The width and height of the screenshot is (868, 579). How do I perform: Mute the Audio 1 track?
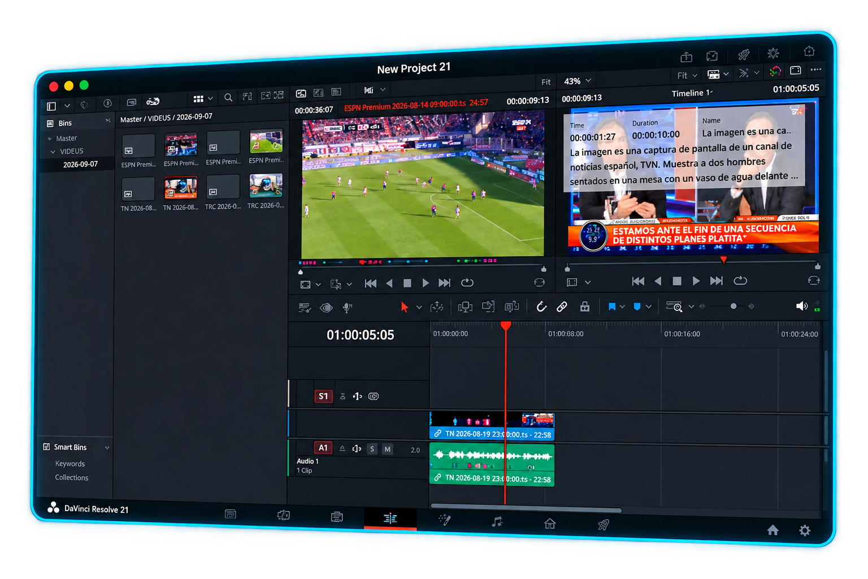coord(387,449)
